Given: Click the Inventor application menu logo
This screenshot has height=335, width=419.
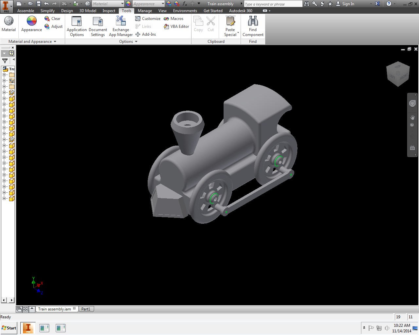Looking at the screenshot, I should pos(6,6).
